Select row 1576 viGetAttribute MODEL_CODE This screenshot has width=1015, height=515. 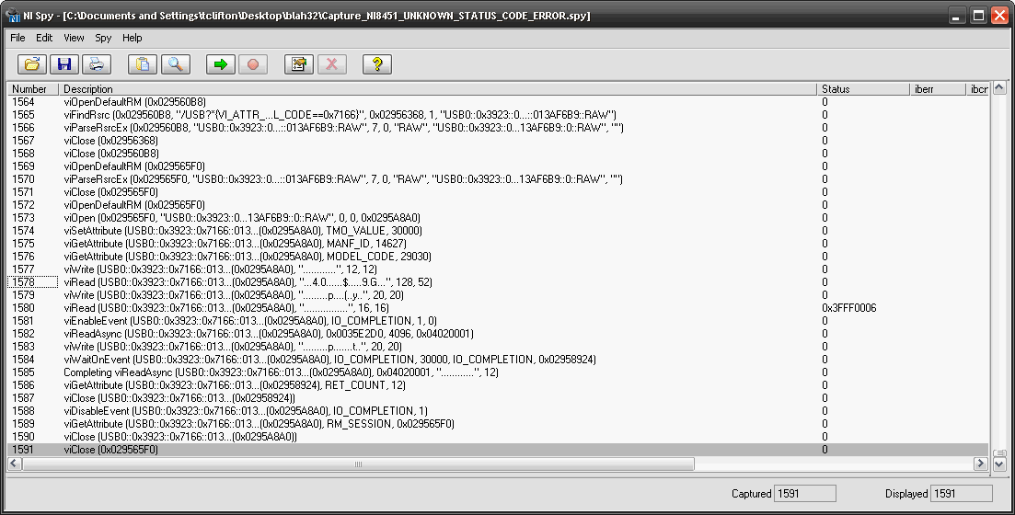[498, 257]
